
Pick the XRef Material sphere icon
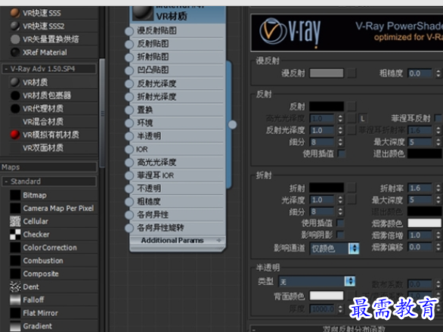[15, 52]
